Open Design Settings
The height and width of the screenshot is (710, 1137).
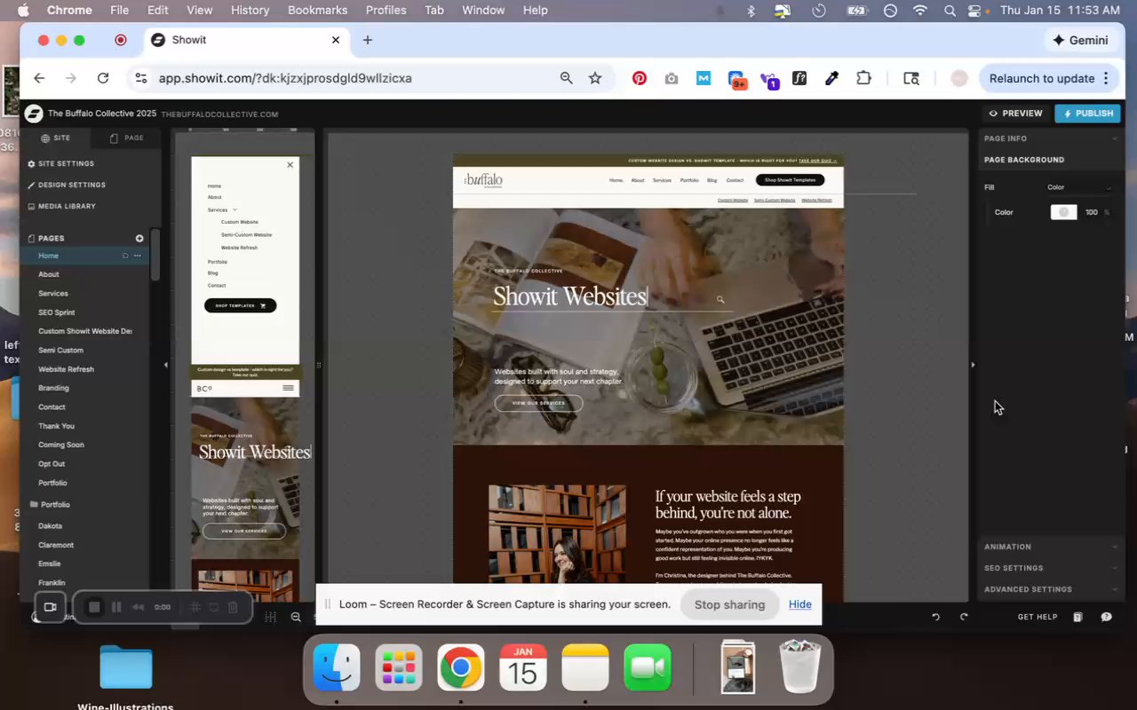[66, 185]
